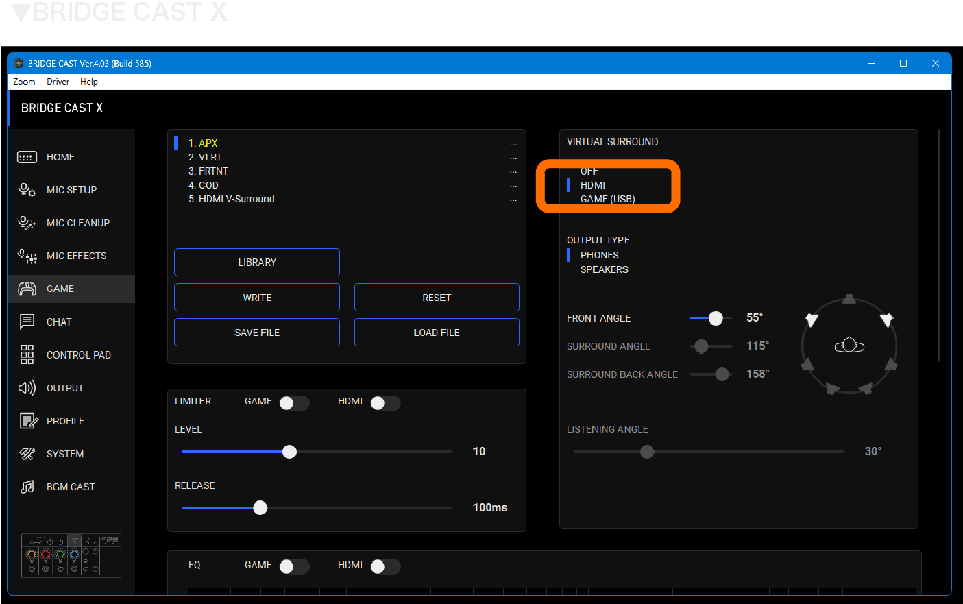
Task: Click the limiter RELEASE slider handle
Action: click(x=260, y=508)
